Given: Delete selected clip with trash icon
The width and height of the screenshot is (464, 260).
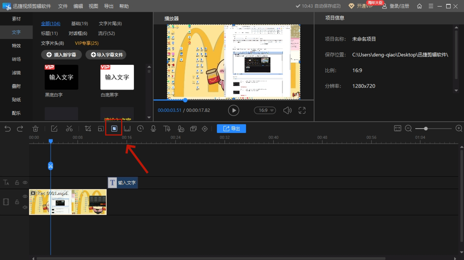Looking at the screenshot, I should point(35,129).
